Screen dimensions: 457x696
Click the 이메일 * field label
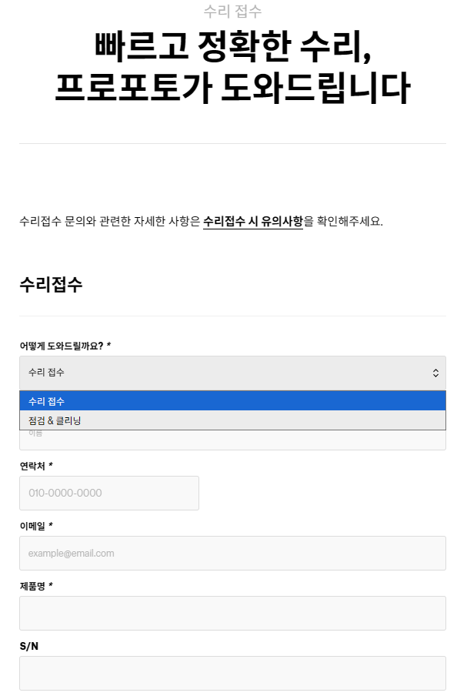(x=36, y=526)
